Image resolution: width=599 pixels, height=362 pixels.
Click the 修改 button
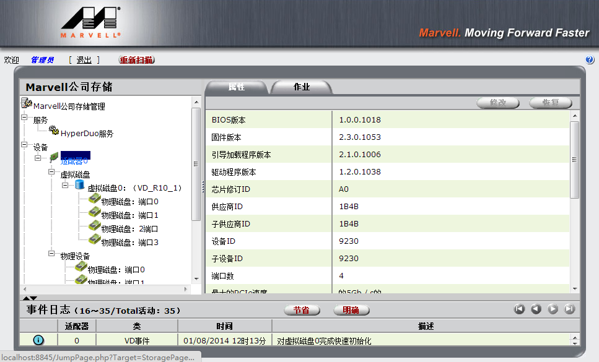point(498,103)
